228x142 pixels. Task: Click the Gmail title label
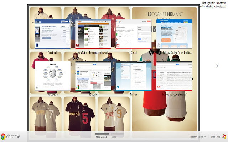pos(134,53)
